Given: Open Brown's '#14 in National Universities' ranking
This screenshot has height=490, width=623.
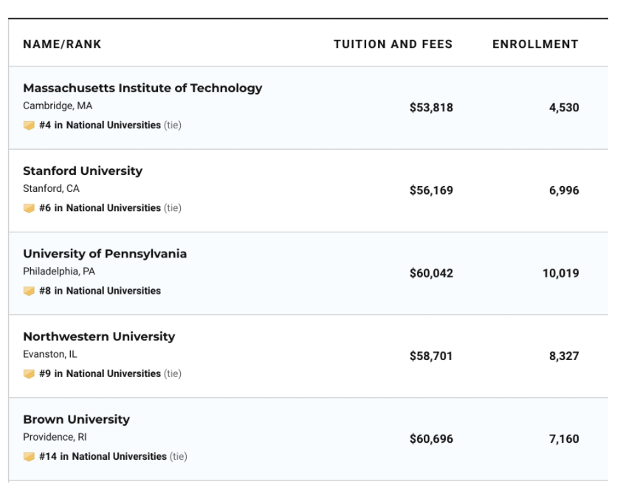Looking at the screenshot, I should coord(103,457).
